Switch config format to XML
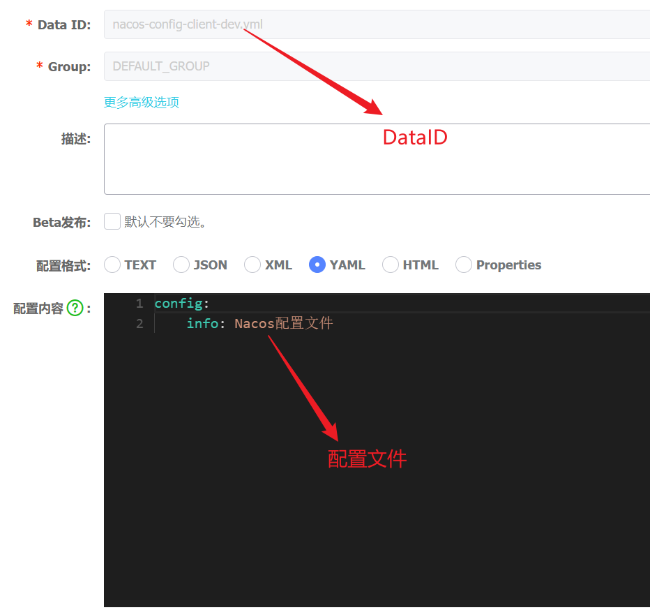Viewport: 650px width, 610px height. (x=252, y=265)
